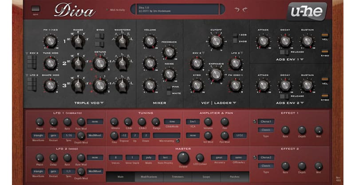Viewport: 355px width, 185px height.
Task: Click the Master Output knob
Action: click(x=183, y=157)
